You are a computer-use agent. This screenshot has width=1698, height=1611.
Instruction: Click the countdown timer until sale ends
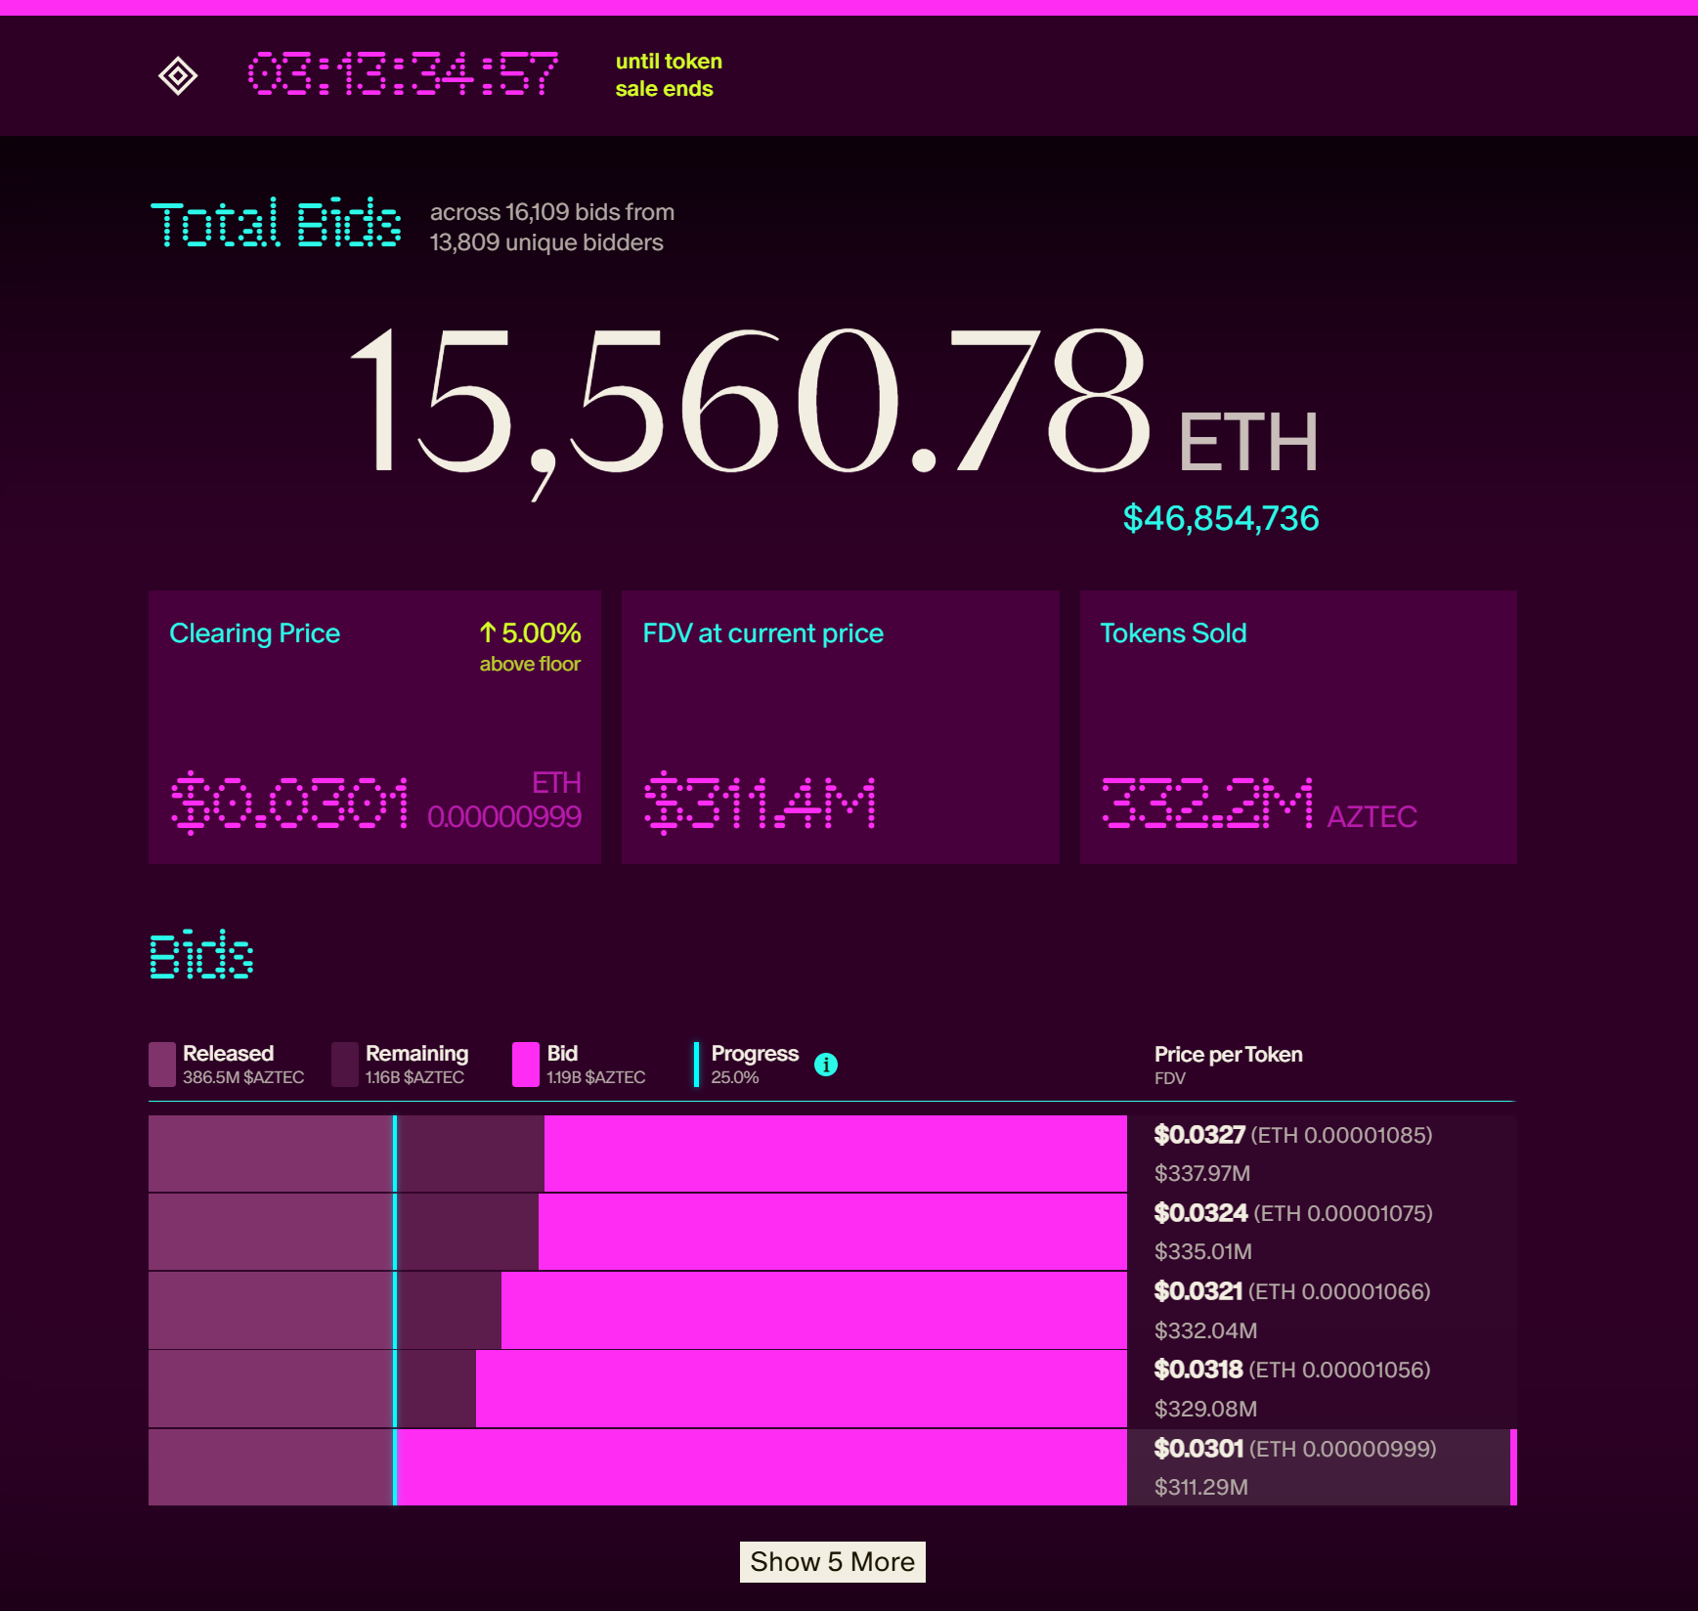tap(403, 75)
